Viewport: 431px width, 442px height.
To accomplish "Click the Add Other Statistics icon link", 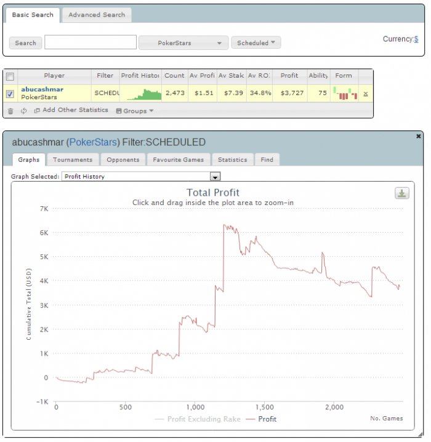I will point(37,111).
